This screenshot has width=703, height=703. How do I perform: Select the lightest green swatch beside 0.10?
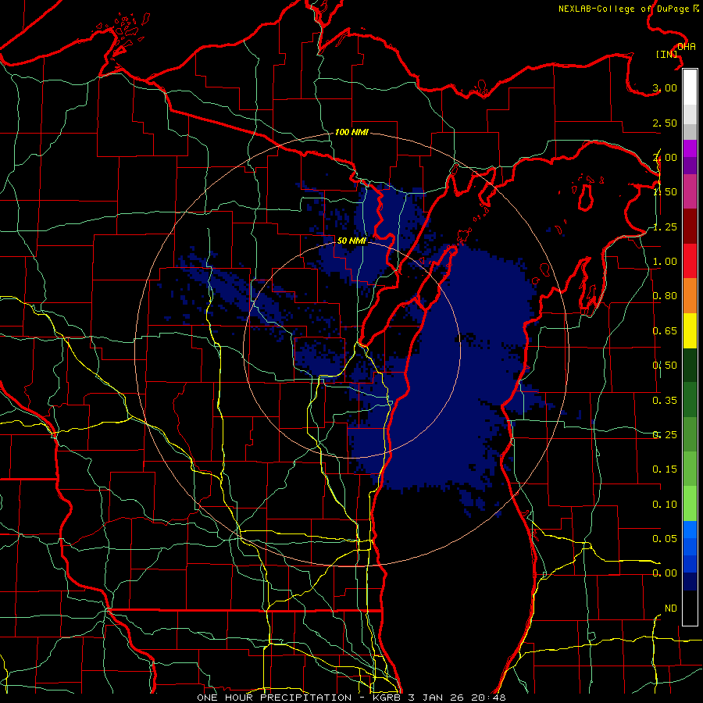(690, 504)
